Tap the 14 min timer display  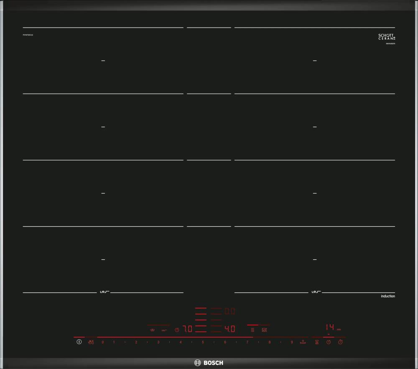coord(330,327)
